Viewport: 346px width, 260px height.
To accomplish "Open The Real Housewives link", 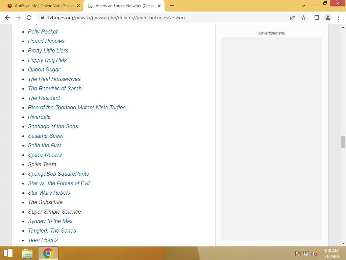I will tap(54, 79).
